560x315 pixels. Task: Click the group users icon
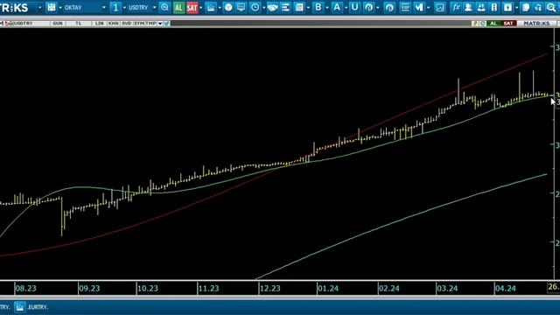(x=481, y=7)
